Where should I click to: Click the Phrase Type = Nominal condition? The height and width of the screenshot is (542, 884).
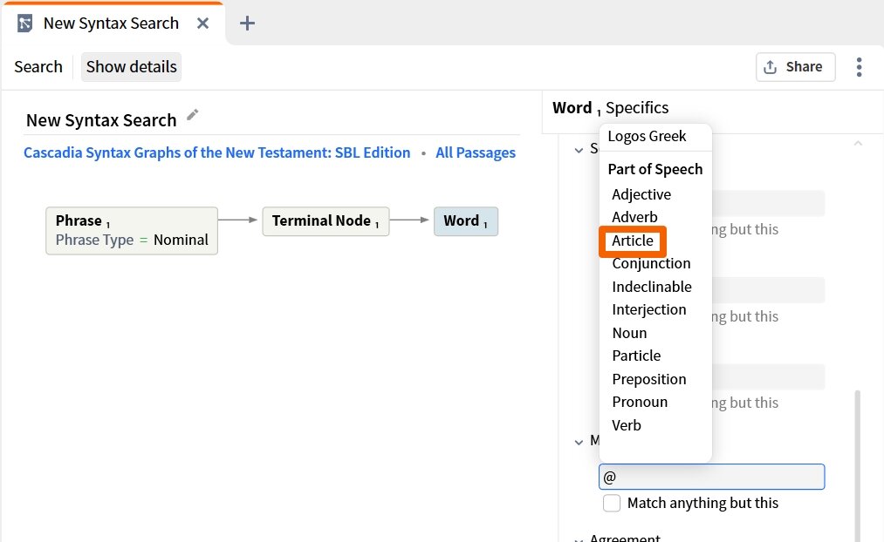point(132,240)
